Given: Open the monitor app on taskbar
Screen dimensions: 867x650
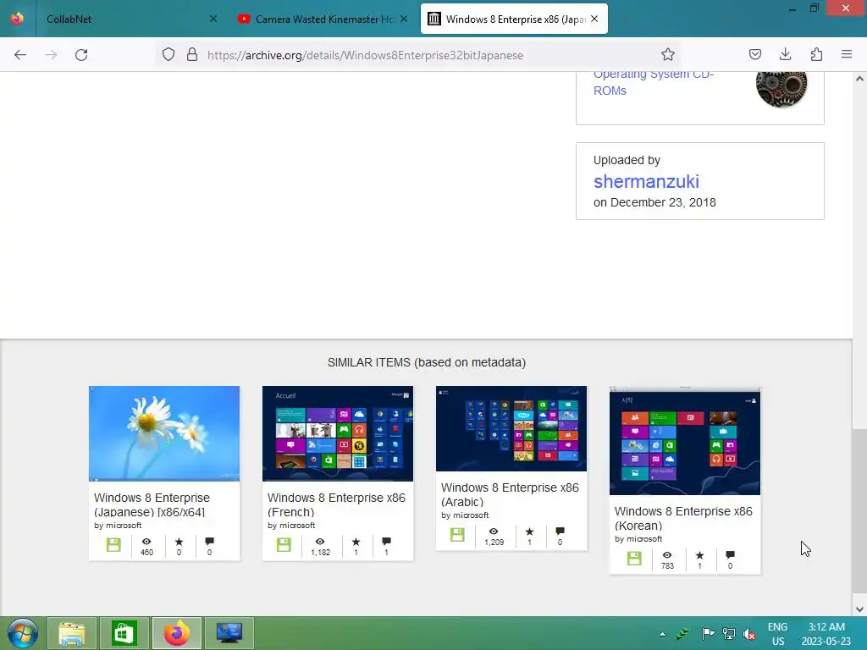Looking at the screenshot, I should pyautogui.click(x=229, y=633).
